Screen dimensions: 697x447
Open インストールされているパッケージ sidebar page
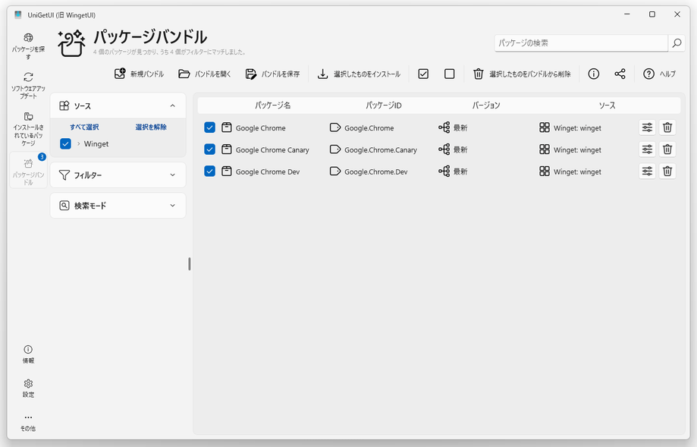click(29, 129)
